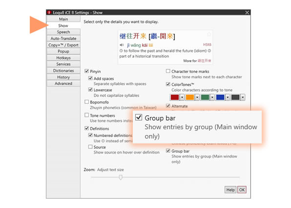
Task: Click the 'Zoom:' label
Action: (89, 169)
